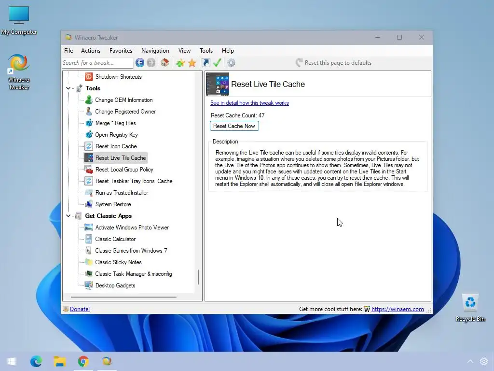494x371 pixels.
Task: Click the Change OEM Information icon
Action: [89, 100]
